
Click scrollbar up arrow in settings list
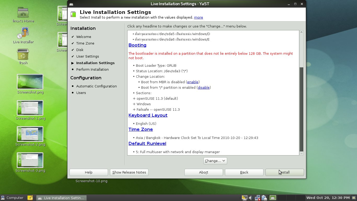coord(301,32)
